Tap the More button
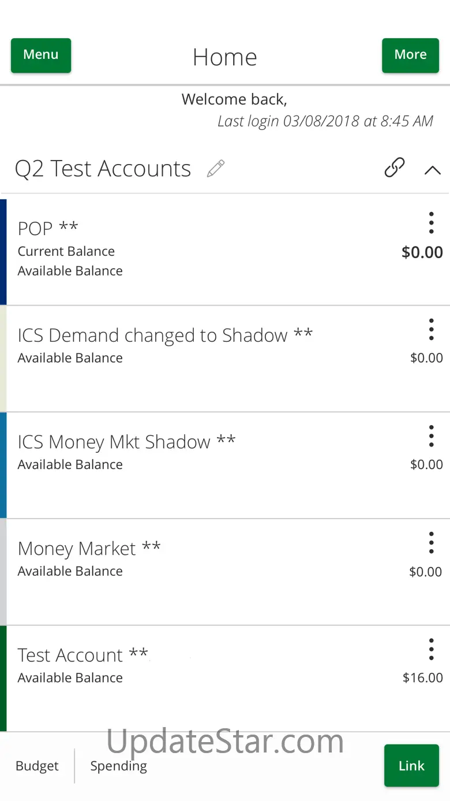This screenshot has height=801, width=450. click(x=410, y=55)
